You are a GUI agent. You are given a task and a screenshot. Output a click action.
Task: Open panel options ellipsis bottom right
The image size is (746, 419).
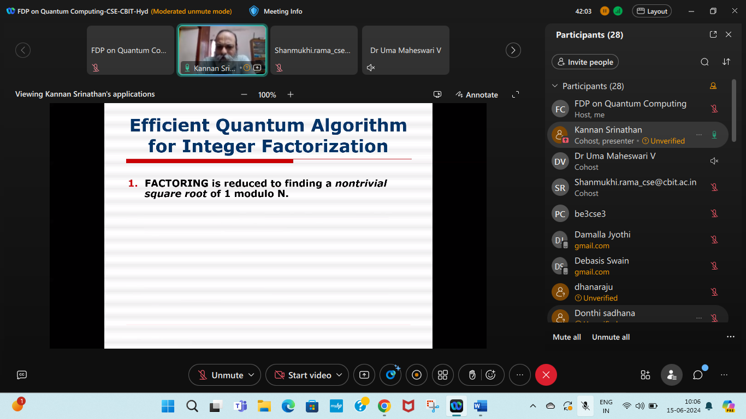click(724, 375)
